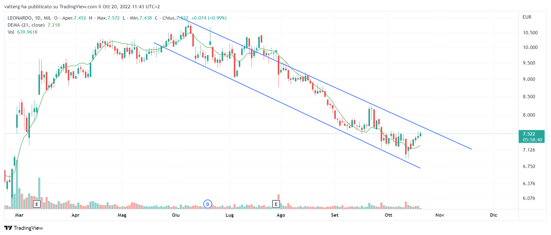Screen dimensions: 551x235
Task: Click the Mar label on time axis
Action: click(x=19, y=215)
